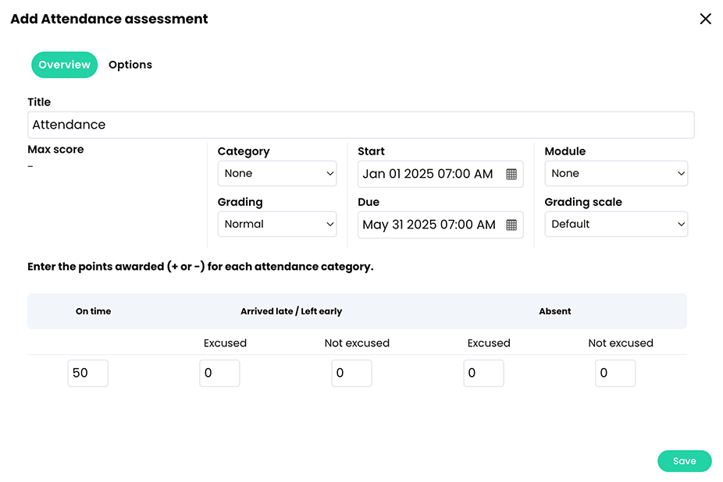Click the Absent Excused points field
The height and width of the screenshot is (482, 723).
pyautogui.click(x=483, y=373)
